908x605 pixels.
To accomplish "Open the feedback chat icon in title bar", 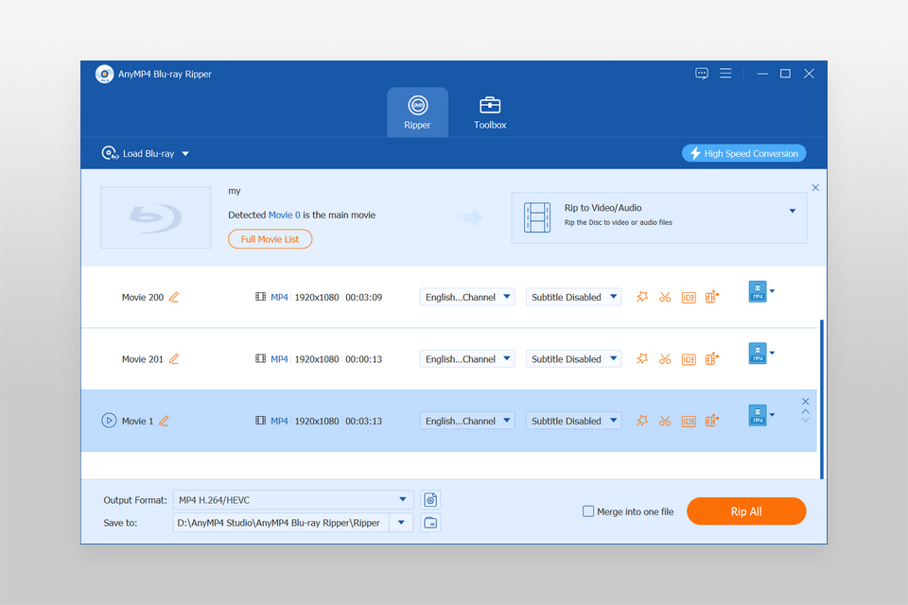I will tap(702, 74).
